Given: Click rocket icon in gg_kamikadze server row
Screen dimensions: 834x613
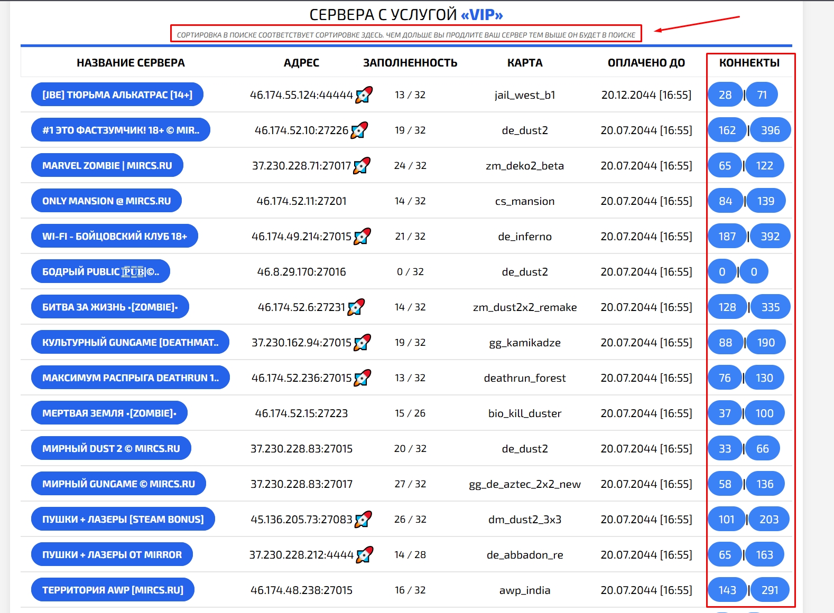Looking at the screenshot, I should [363, 342].
